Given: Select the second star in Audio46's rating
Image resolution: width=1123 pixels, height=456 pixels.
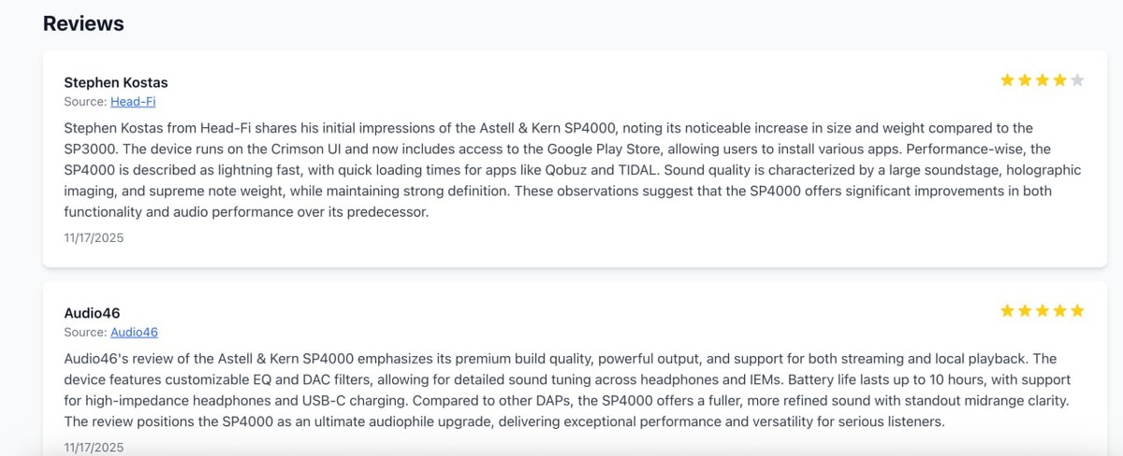Looking at the screenshot, I should tap(1025, 310).
